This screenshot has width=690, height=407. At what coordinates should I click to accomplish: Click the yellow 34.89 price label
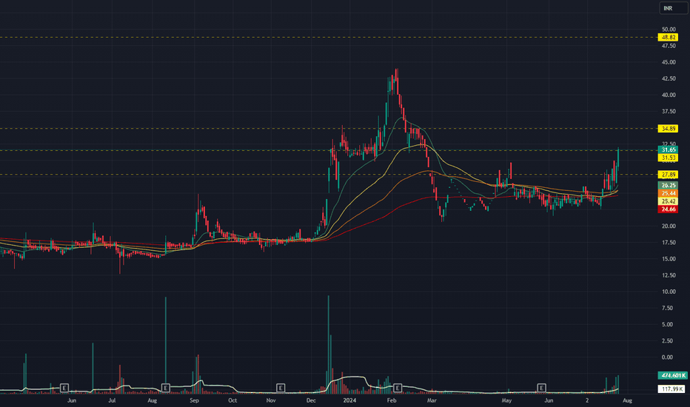tap(668, 129)
